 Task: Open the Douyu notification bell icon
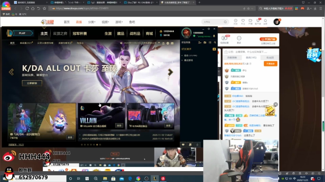265,21
